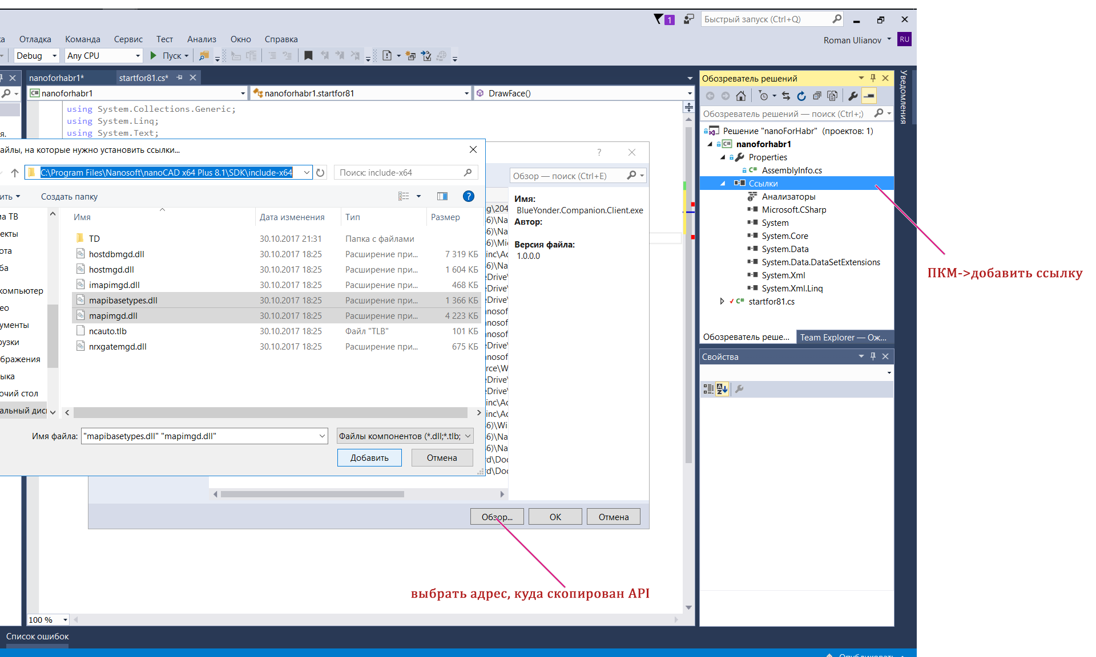This screenshot has height=657, width=1096.
Task: Open file type filter combo box
Action: pos(405,436)
